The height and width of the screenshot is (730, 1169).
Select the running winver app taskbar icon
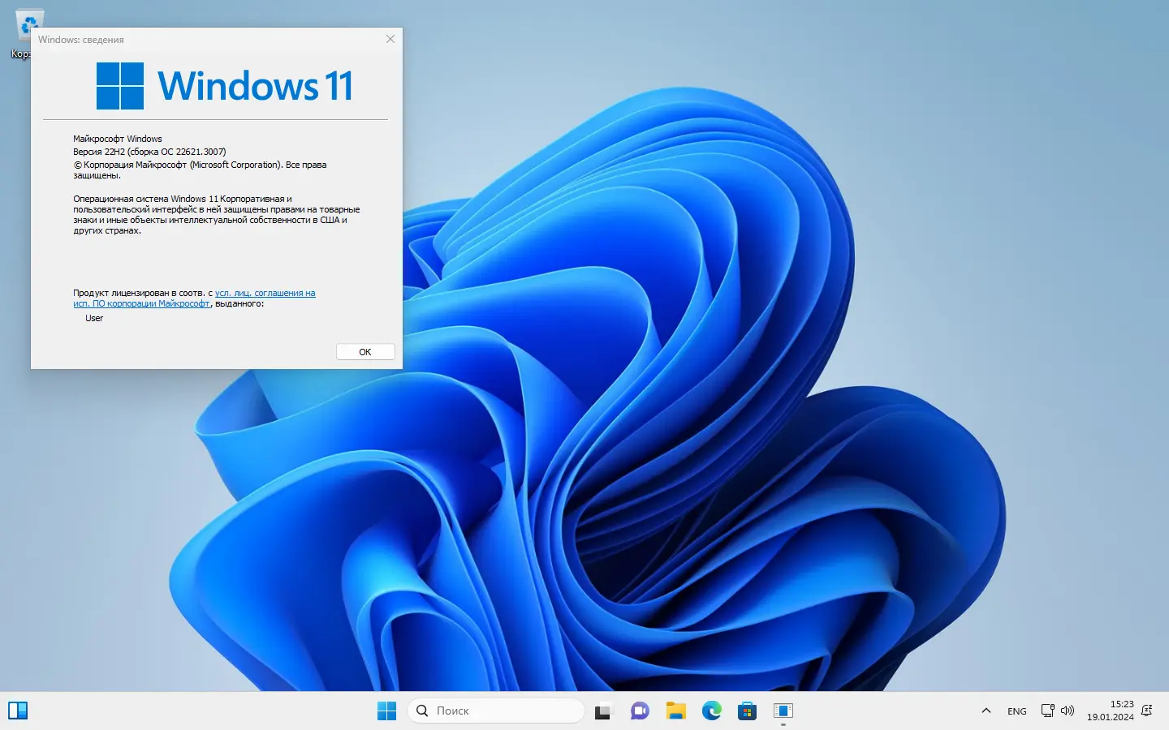tap(783, 711)
